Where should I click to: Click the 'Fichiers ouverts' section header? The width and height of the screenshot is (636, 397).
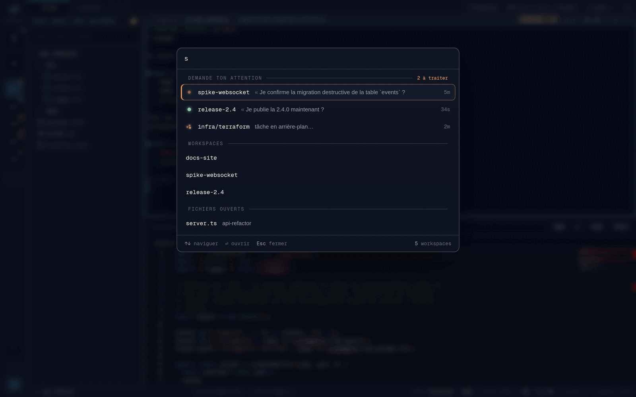coord(216,209)
